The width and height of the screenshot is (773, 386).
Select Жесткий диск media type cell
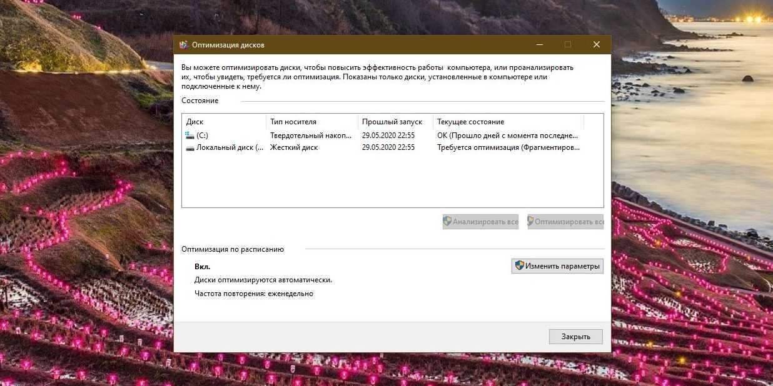294,147
